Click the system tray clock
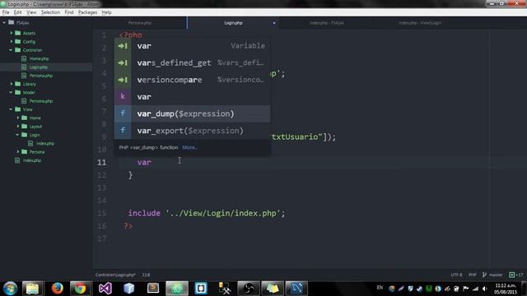Screen dimensions: 527x296 pos(506,289)
